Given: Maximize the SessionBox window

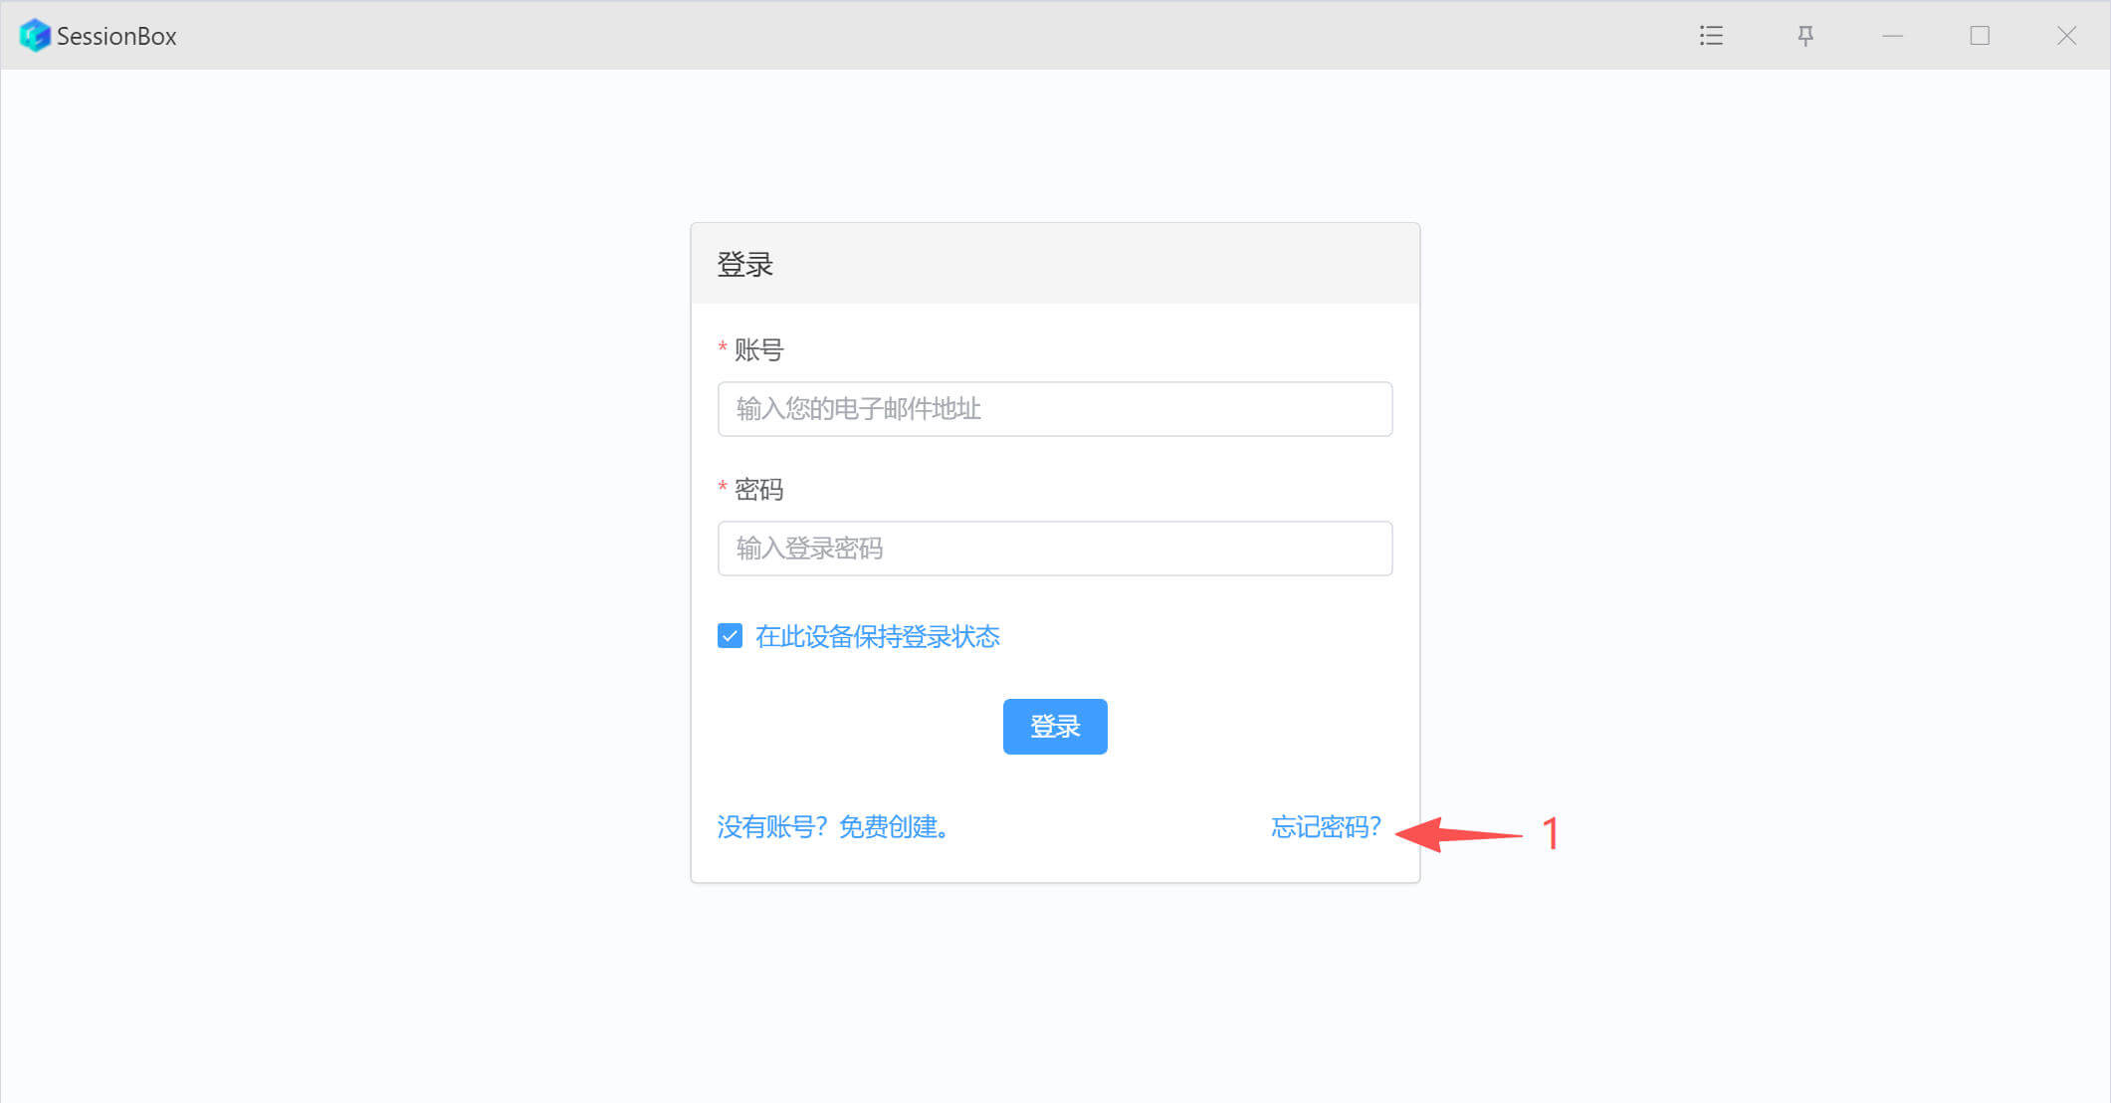Looking at the screenshot, I should [x=1980, y=36].
